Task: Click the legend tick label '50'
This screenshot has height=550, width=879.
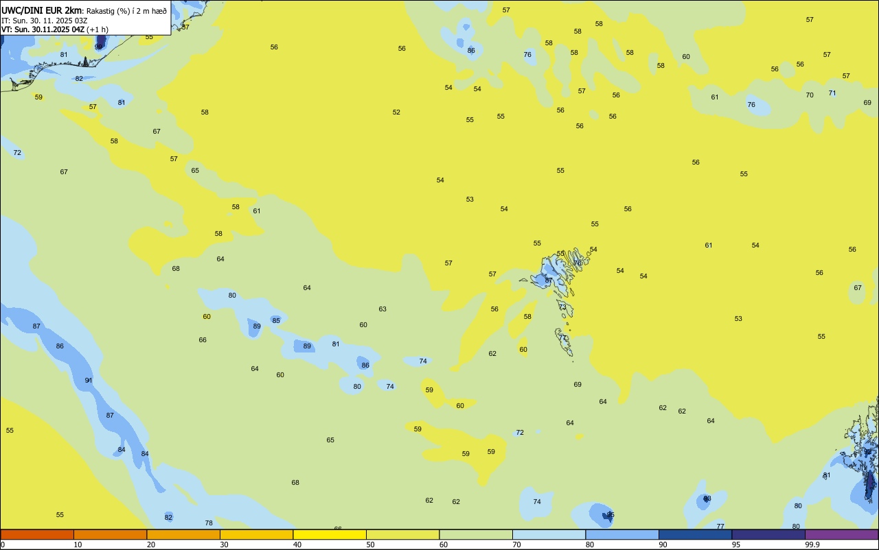Action: point(370,545)
